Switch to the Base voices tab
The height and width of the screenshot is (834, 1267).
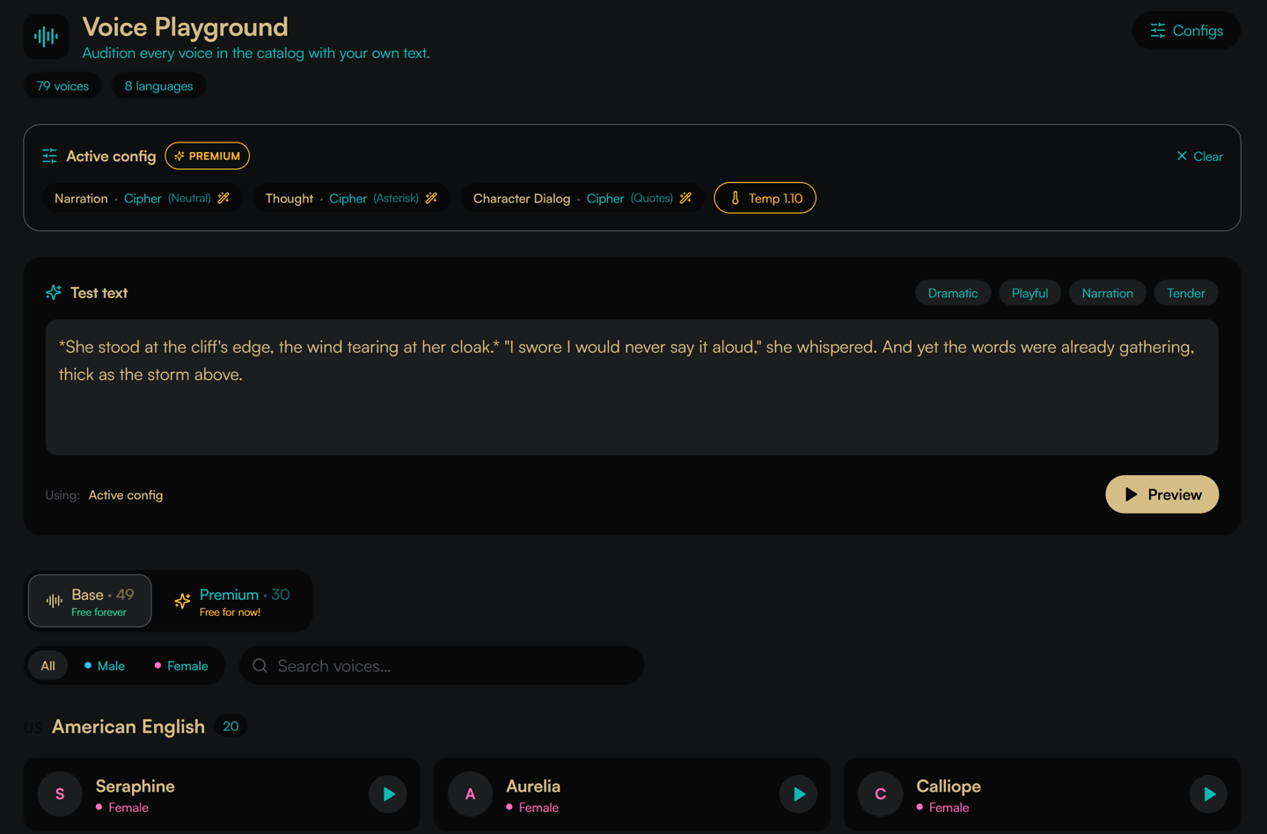coord(90,601)
